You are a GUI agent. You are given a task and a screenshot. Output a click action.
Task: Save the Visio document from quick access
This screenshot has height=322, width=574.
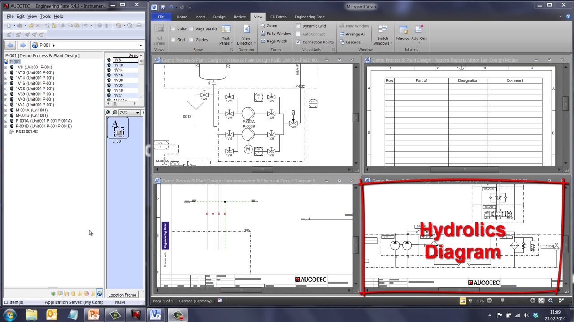point(163,7)
